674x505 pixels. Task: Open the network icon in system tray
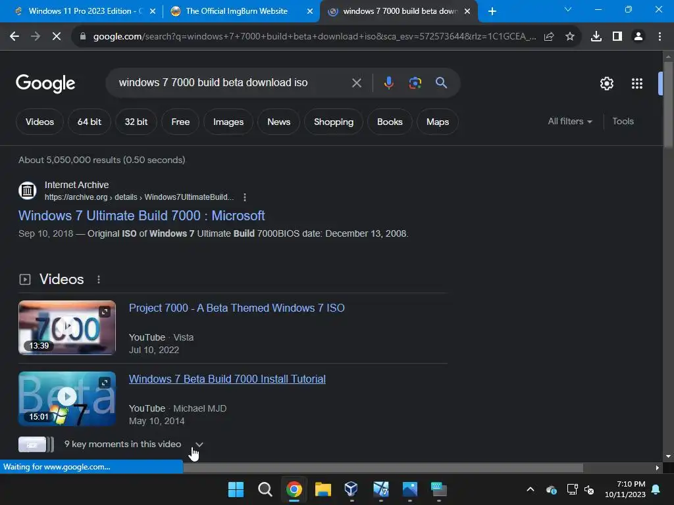pos(572,489)
